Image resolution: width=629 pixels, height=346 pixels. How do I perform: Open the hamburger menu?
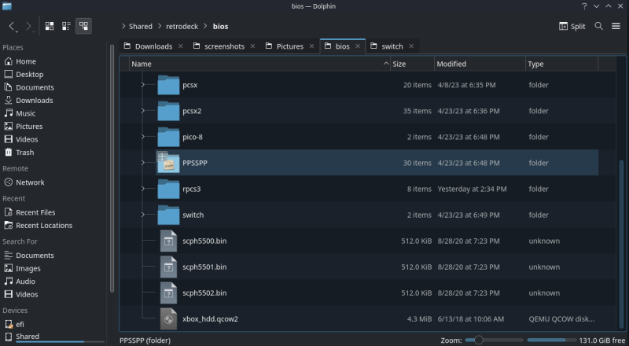coord(616,26)
